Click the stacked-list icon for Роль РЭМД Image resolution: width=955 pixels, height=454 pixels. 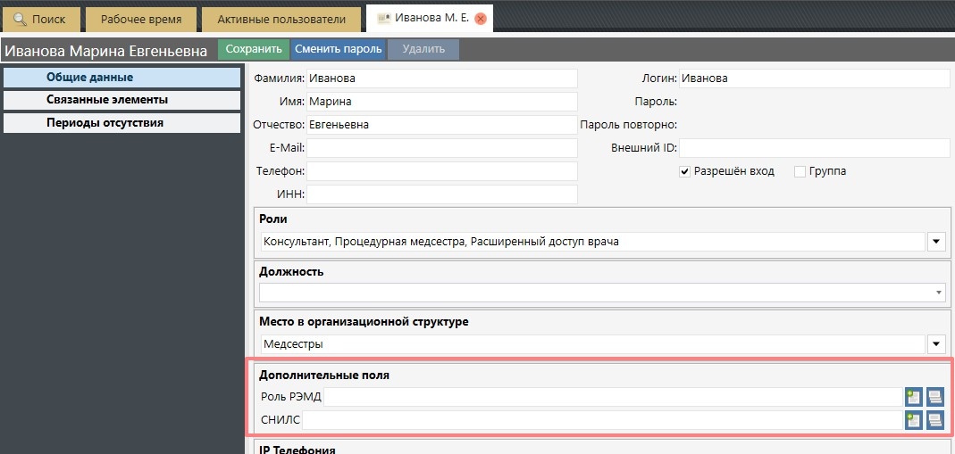(x=934, y=397)
